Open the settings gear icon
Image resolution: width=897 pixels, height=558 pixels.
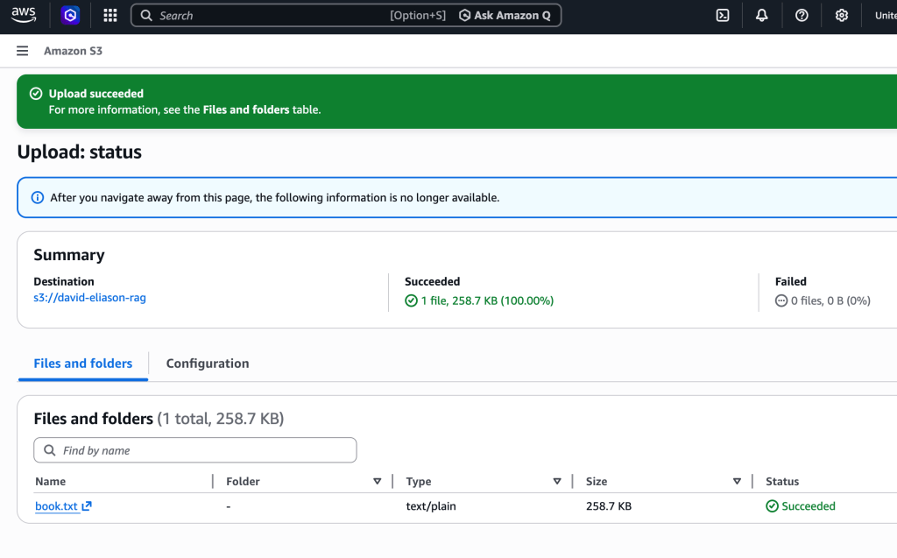[x=842, y=15]
